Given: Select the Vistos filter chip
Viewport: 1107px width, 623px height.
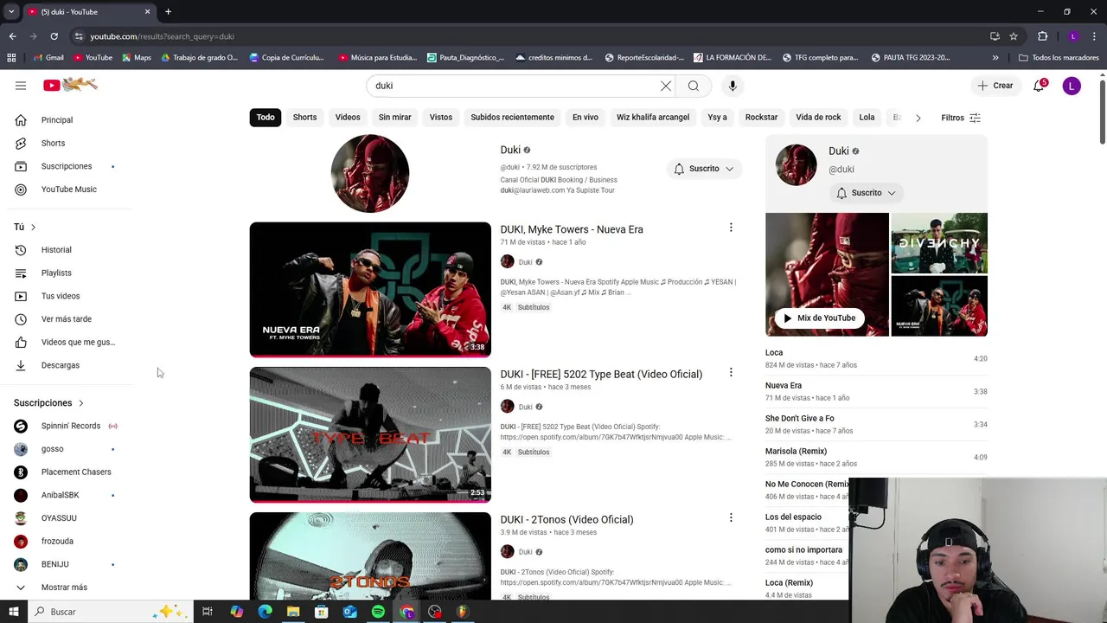Looking at the screenshot, I should point(441,118).
